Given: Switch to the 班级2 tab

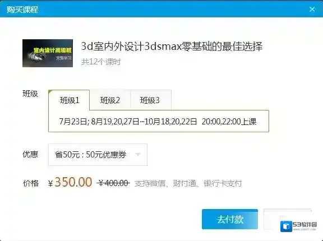Looking at the screenshot, I should (x=110, y=100).
